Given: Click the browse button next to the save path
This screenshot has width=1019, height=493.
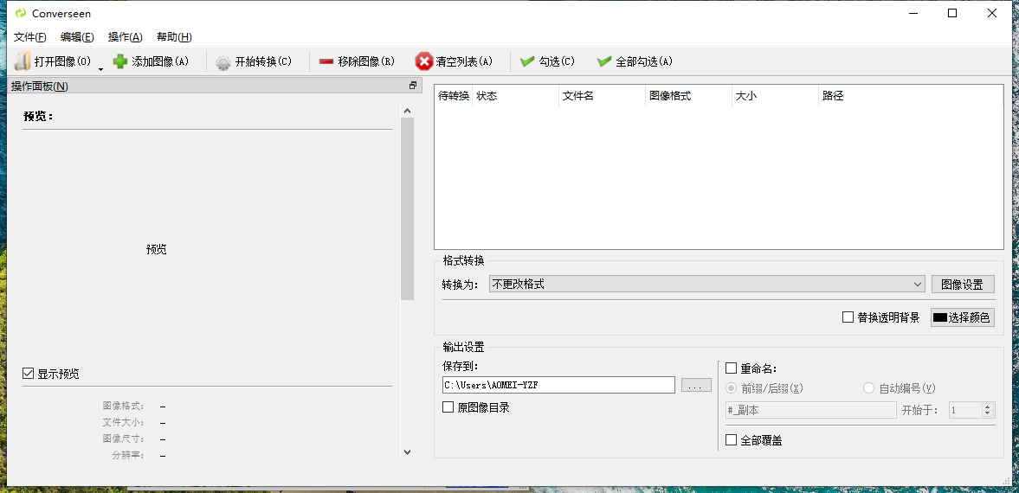Looking at the screenshot, I should (x=696, y=385).
